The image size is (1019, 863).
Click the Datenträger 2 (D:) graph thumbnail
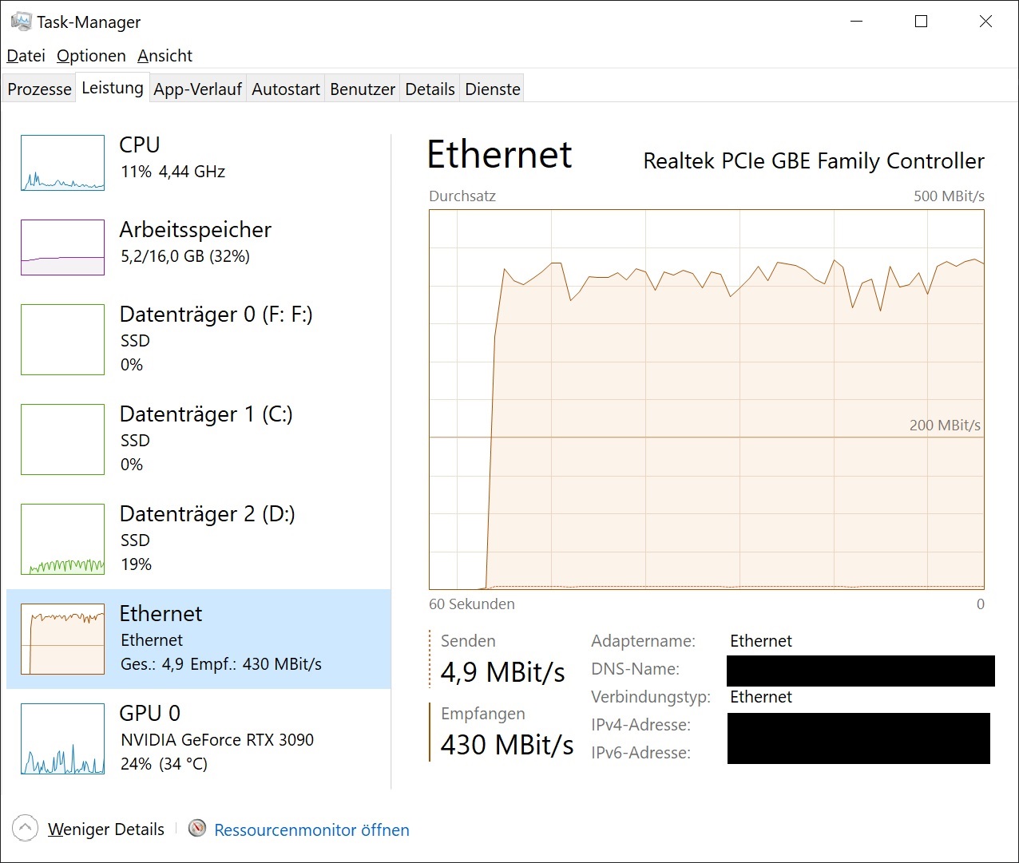62,539
